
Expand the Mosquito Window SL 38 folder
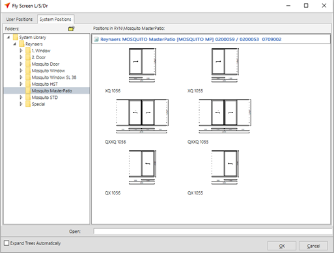pyautogui.click(x=21, y=77)
